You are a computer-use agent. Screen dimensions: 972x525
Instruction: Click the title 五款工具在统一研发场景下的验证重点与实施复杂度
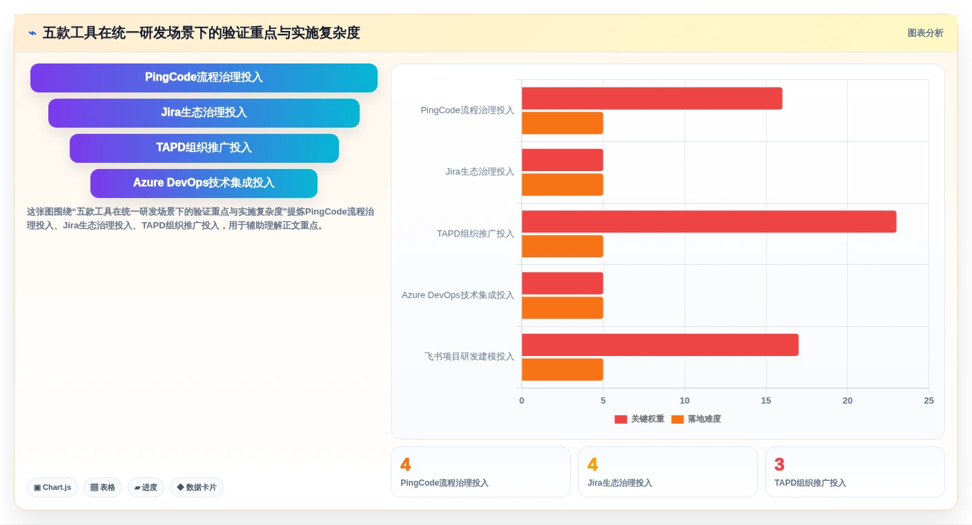(202, 33)
